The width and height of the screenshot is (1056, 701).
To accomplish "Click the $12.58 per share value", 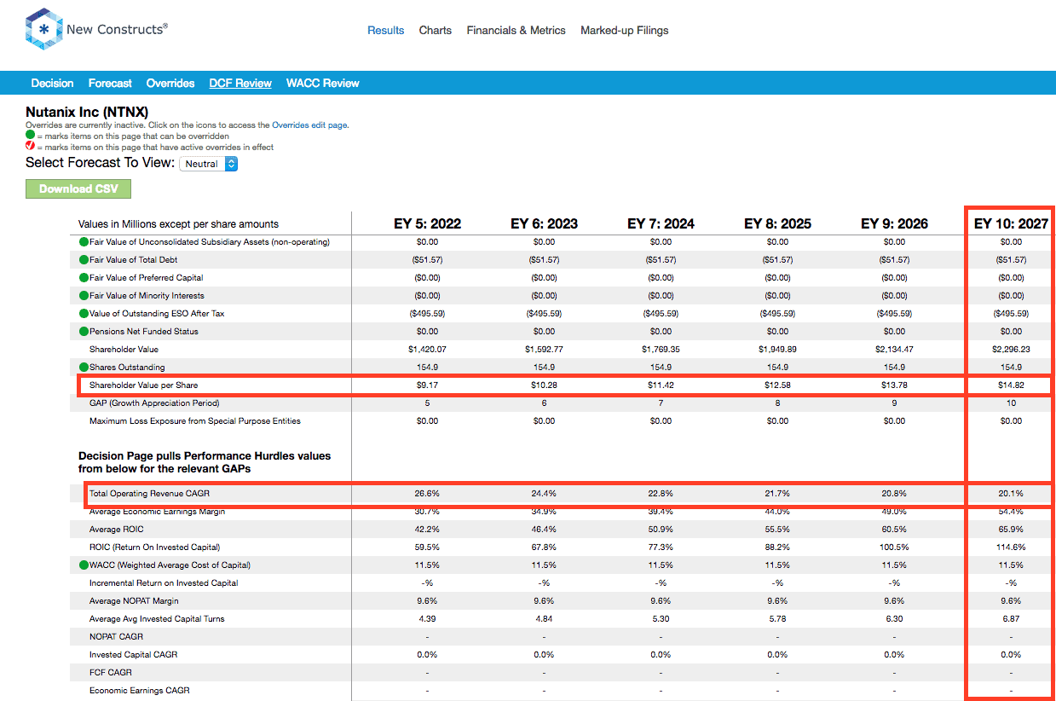I will [777, 385].
